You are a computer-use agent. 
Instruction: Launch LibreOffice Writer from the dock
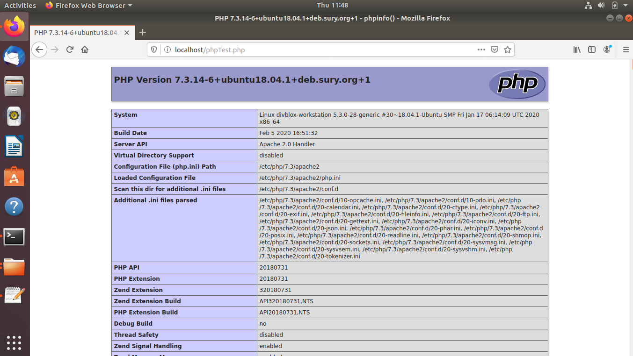14,147
